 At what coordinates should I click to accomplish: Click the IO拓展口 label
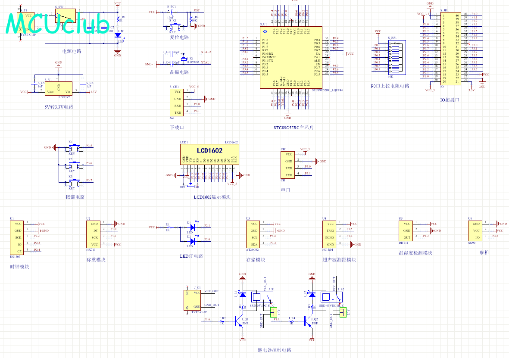450,100
